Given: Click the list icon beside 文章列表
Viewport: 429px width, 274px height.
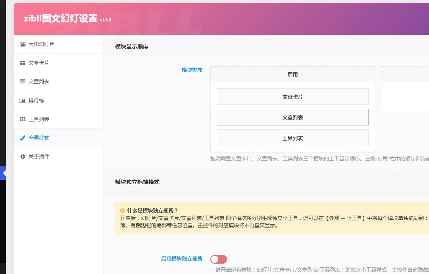Looking at the screenshot, I should point(23,81).
